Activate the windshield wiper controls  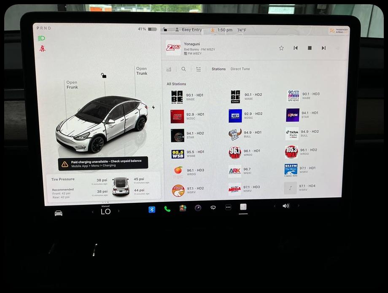pyautogui.click(x=213, y=208)
